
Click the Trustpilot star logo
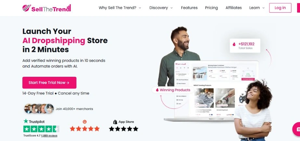26,121
